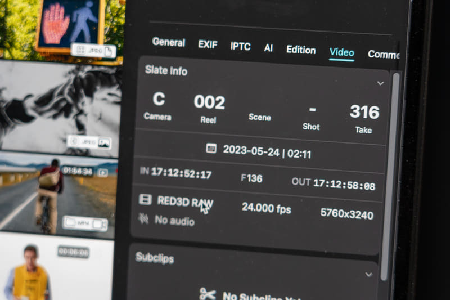Select the black and white JPEG thumbnail
The width and height of the screenshot is (450, 300).
click(x=60, y=109)
